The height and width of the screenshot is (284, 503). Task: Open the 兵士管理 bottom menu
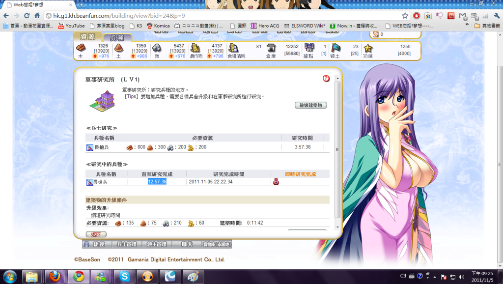pos(127,244)
